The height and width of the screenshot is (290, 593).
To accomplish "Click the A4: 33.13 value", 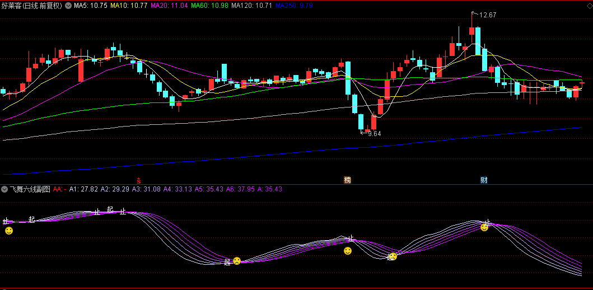I will pyautogui.click(x=178, y=189).
